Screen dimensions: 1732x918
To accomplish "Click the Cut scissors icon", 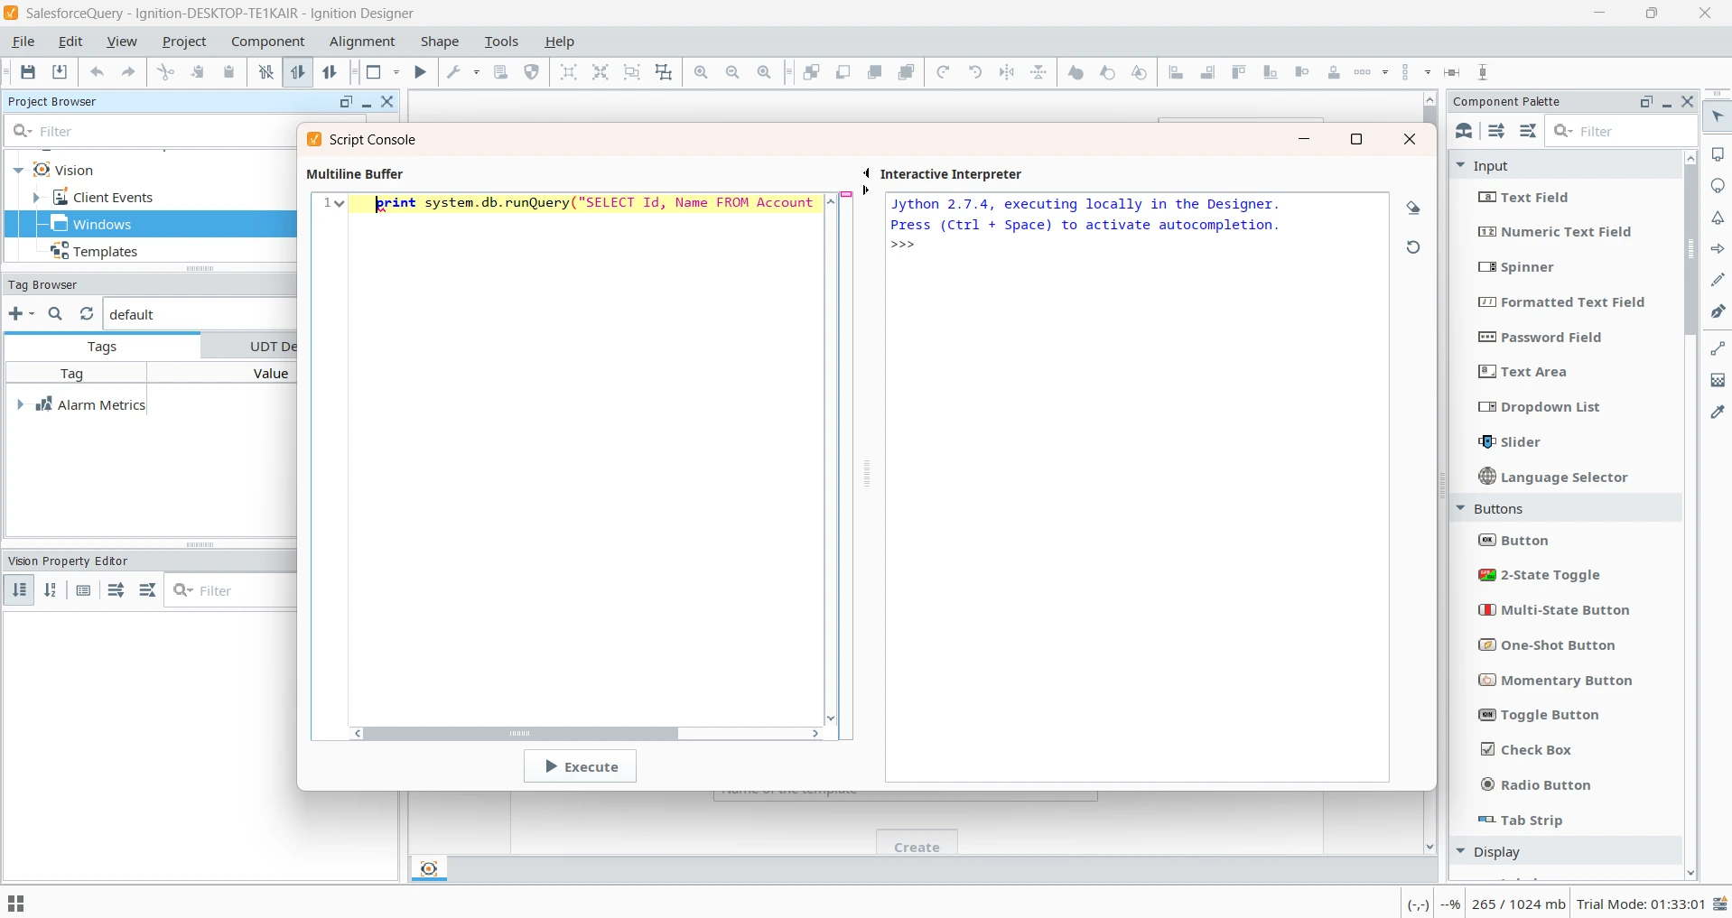I will click(165, 73).
